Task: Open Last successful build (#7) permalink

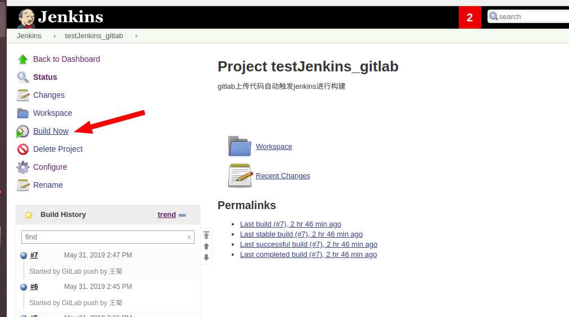Action: (309, 244)
